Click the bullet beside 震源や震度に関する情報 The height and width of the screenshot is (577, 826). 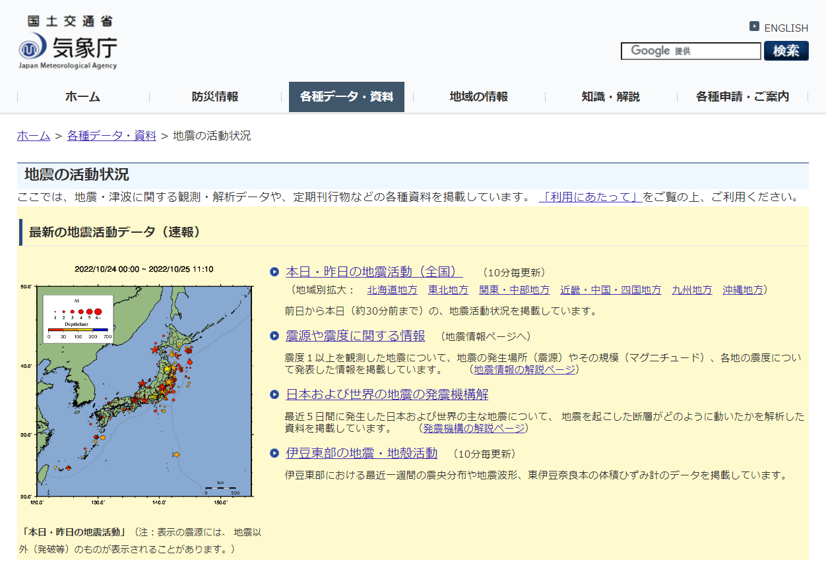274,336
